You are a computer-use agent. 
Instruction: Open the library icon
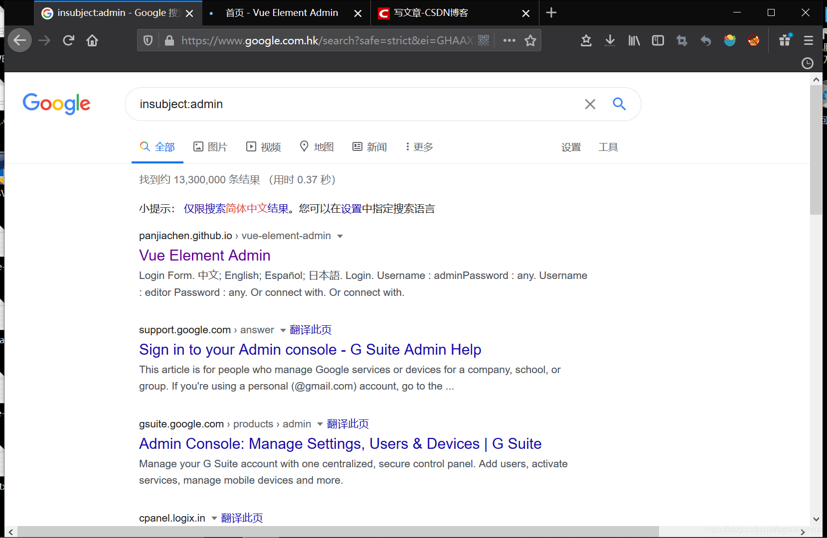click(634, 40)
